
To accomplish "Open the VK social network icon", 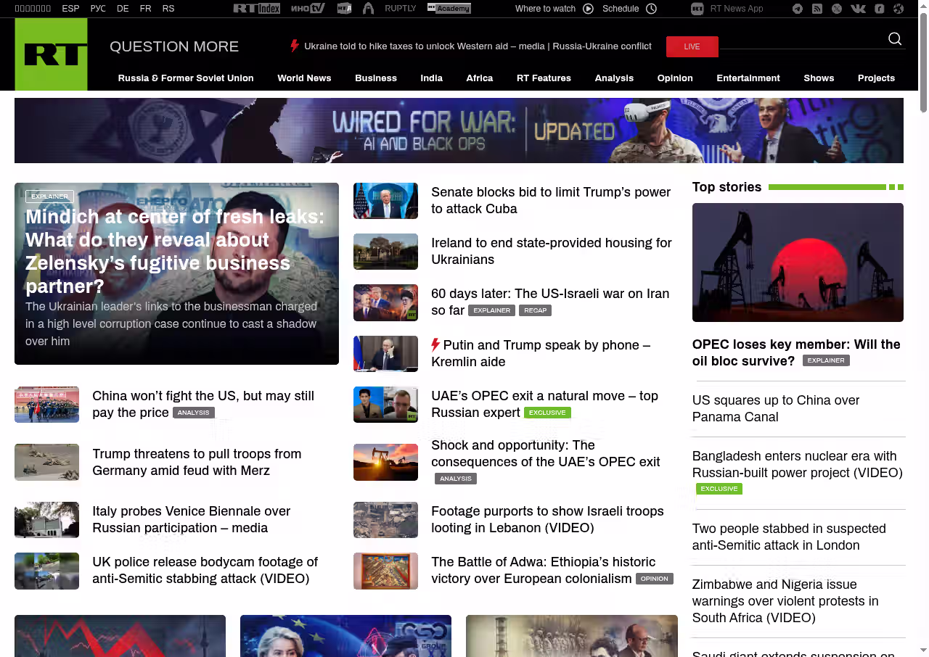I will pos(858,9).
